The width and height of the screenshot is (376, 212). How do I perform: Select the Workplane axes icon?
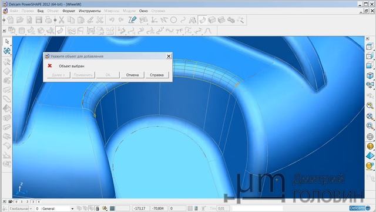click(x=154, y=20)
